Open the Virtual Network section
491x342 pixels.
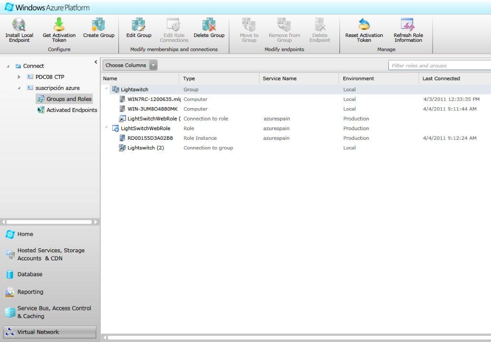click(x=49, y=332)
